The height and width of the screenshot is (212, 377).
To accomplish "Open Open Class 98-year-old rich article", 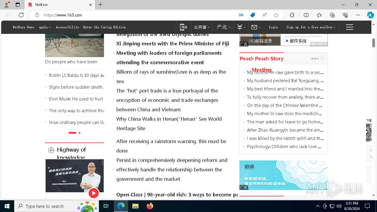I will point(177,195).
